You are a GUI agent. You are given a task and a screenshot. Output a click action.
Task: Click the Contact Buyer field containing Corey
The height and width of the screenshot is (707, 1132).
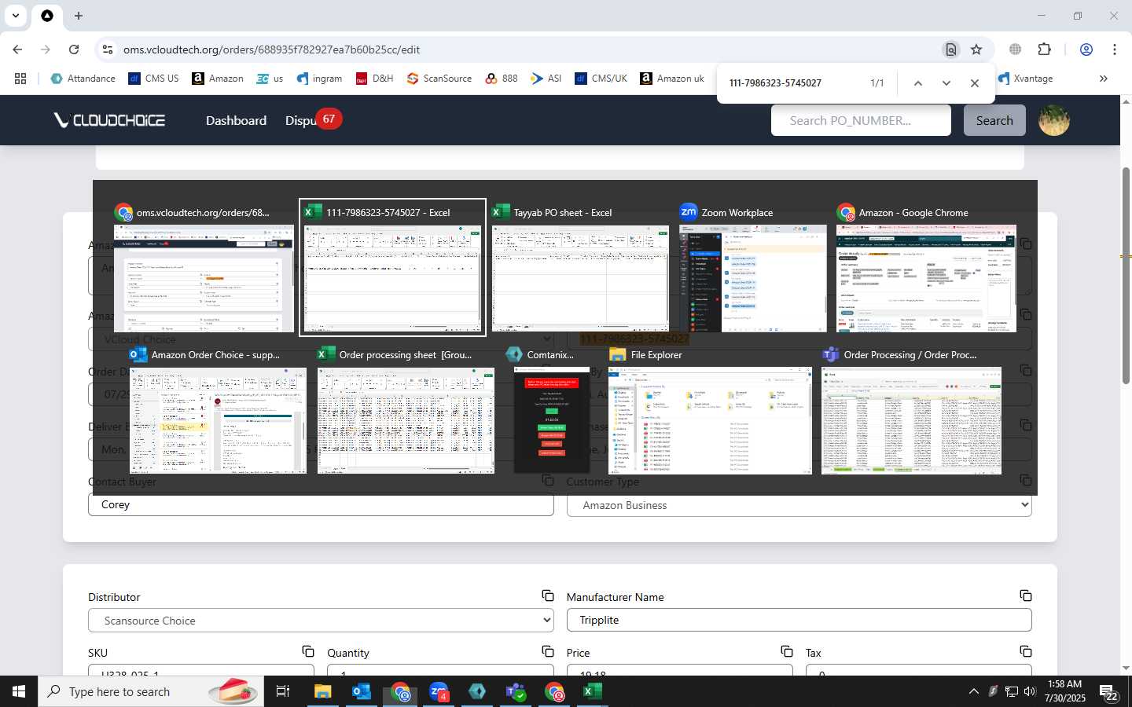click(321, 505)
